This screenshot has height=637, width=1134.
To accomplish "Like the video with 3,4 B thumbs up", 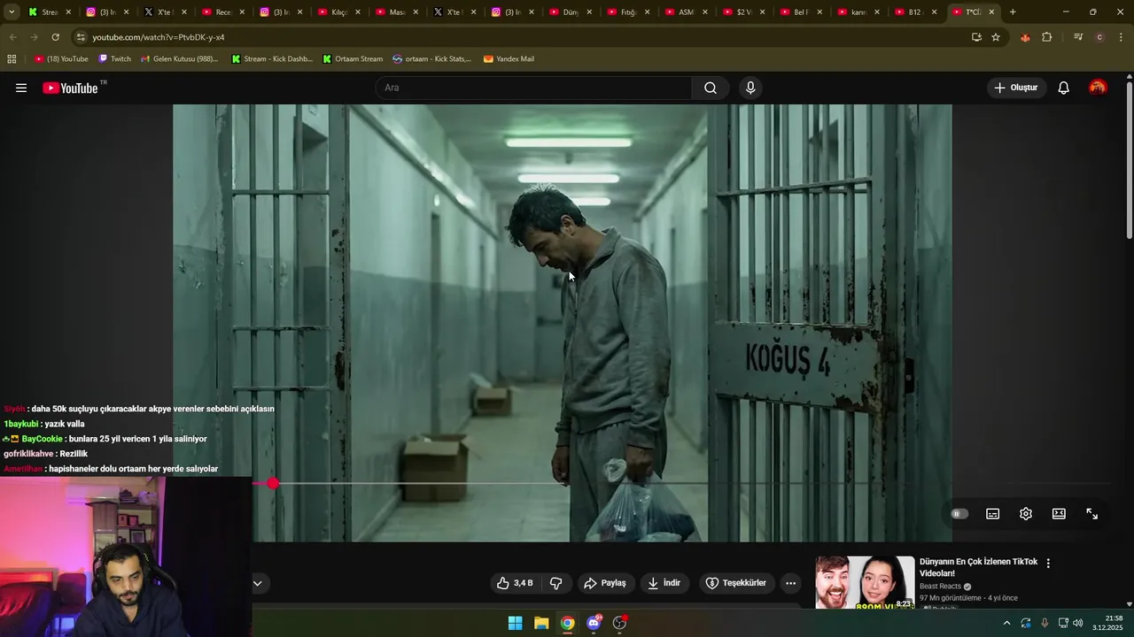I will pos(515,583).
